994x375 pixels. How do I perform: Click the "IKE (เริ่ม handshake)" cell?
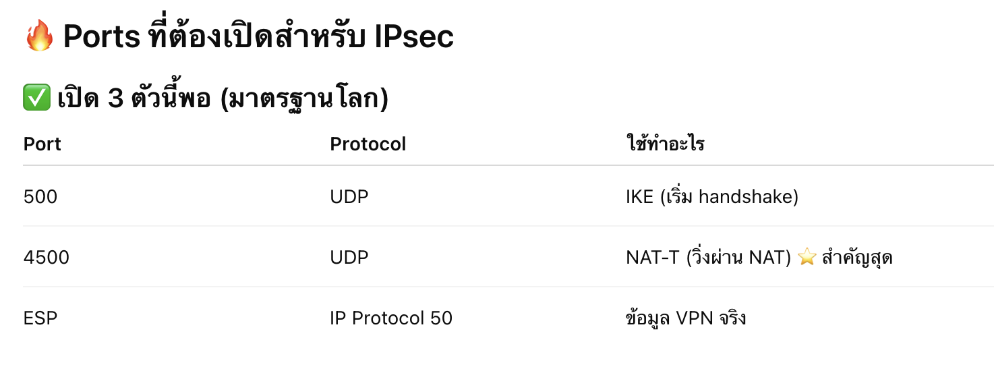point(712,197)
